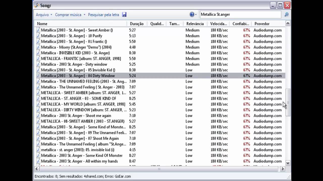Click the search magnifier icon
323x181 pixels.
click(x=286, y=15)
